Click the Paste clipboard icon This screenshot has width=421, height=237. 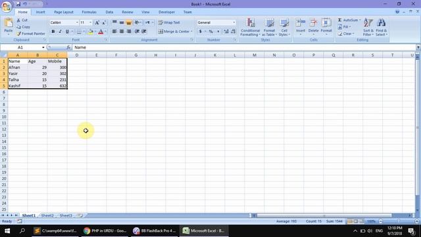9,23
